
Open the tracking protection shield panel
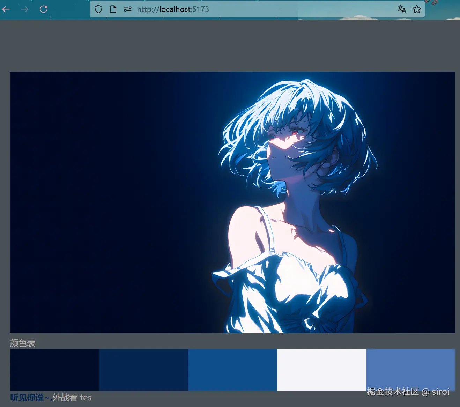click(98, 9)
